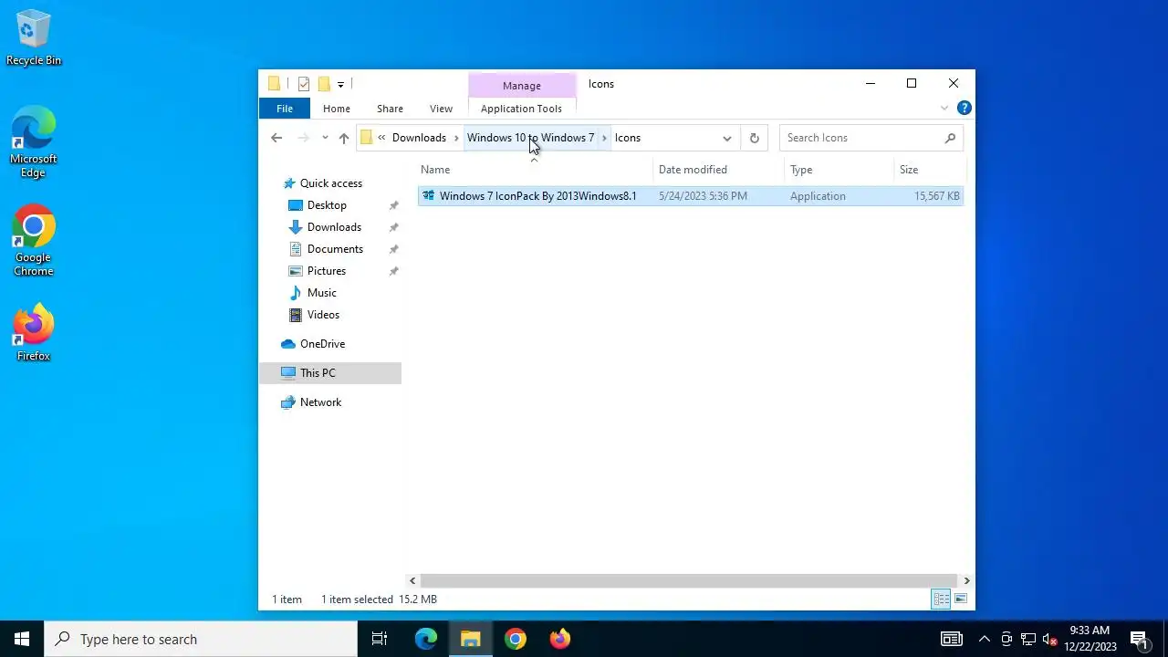Go back with the back arrow
The image size is (1168, 657).
pos(276,138)
